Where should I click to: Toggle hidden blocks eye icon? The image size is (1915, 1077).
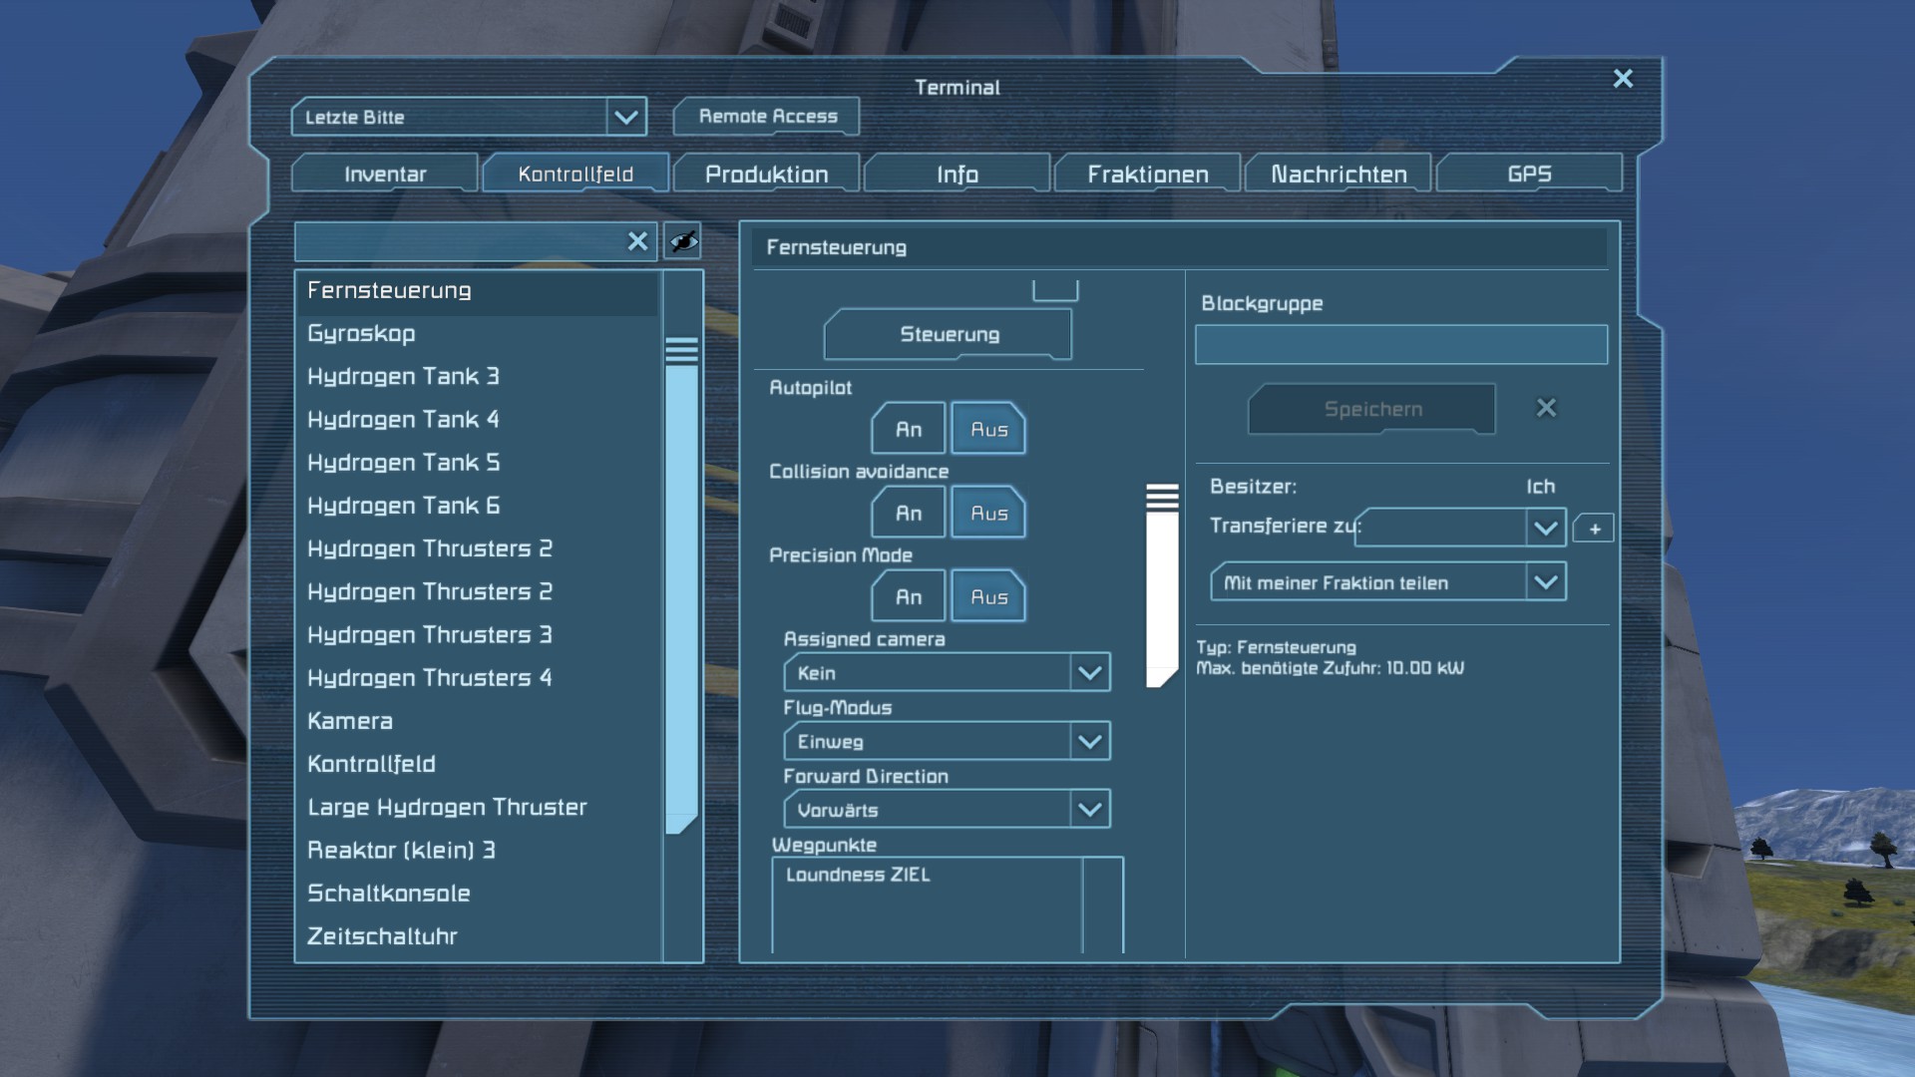point(682,241)
